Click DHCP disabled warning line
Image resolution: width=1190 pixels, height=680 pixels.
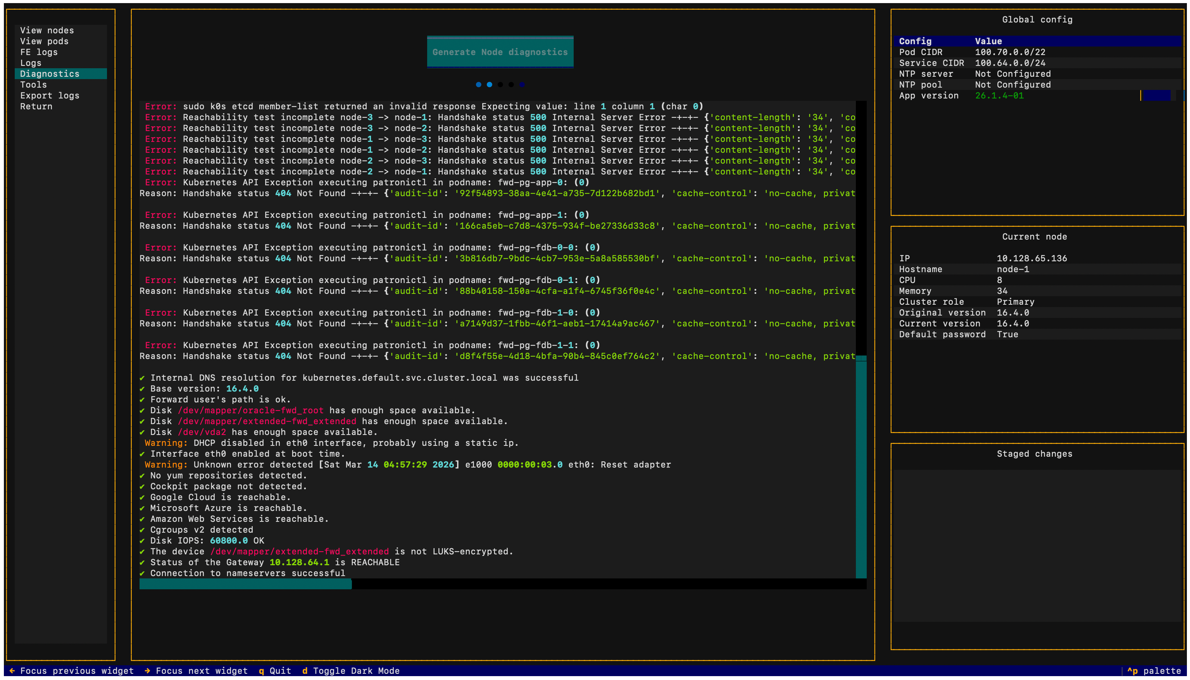coord(331,443)
